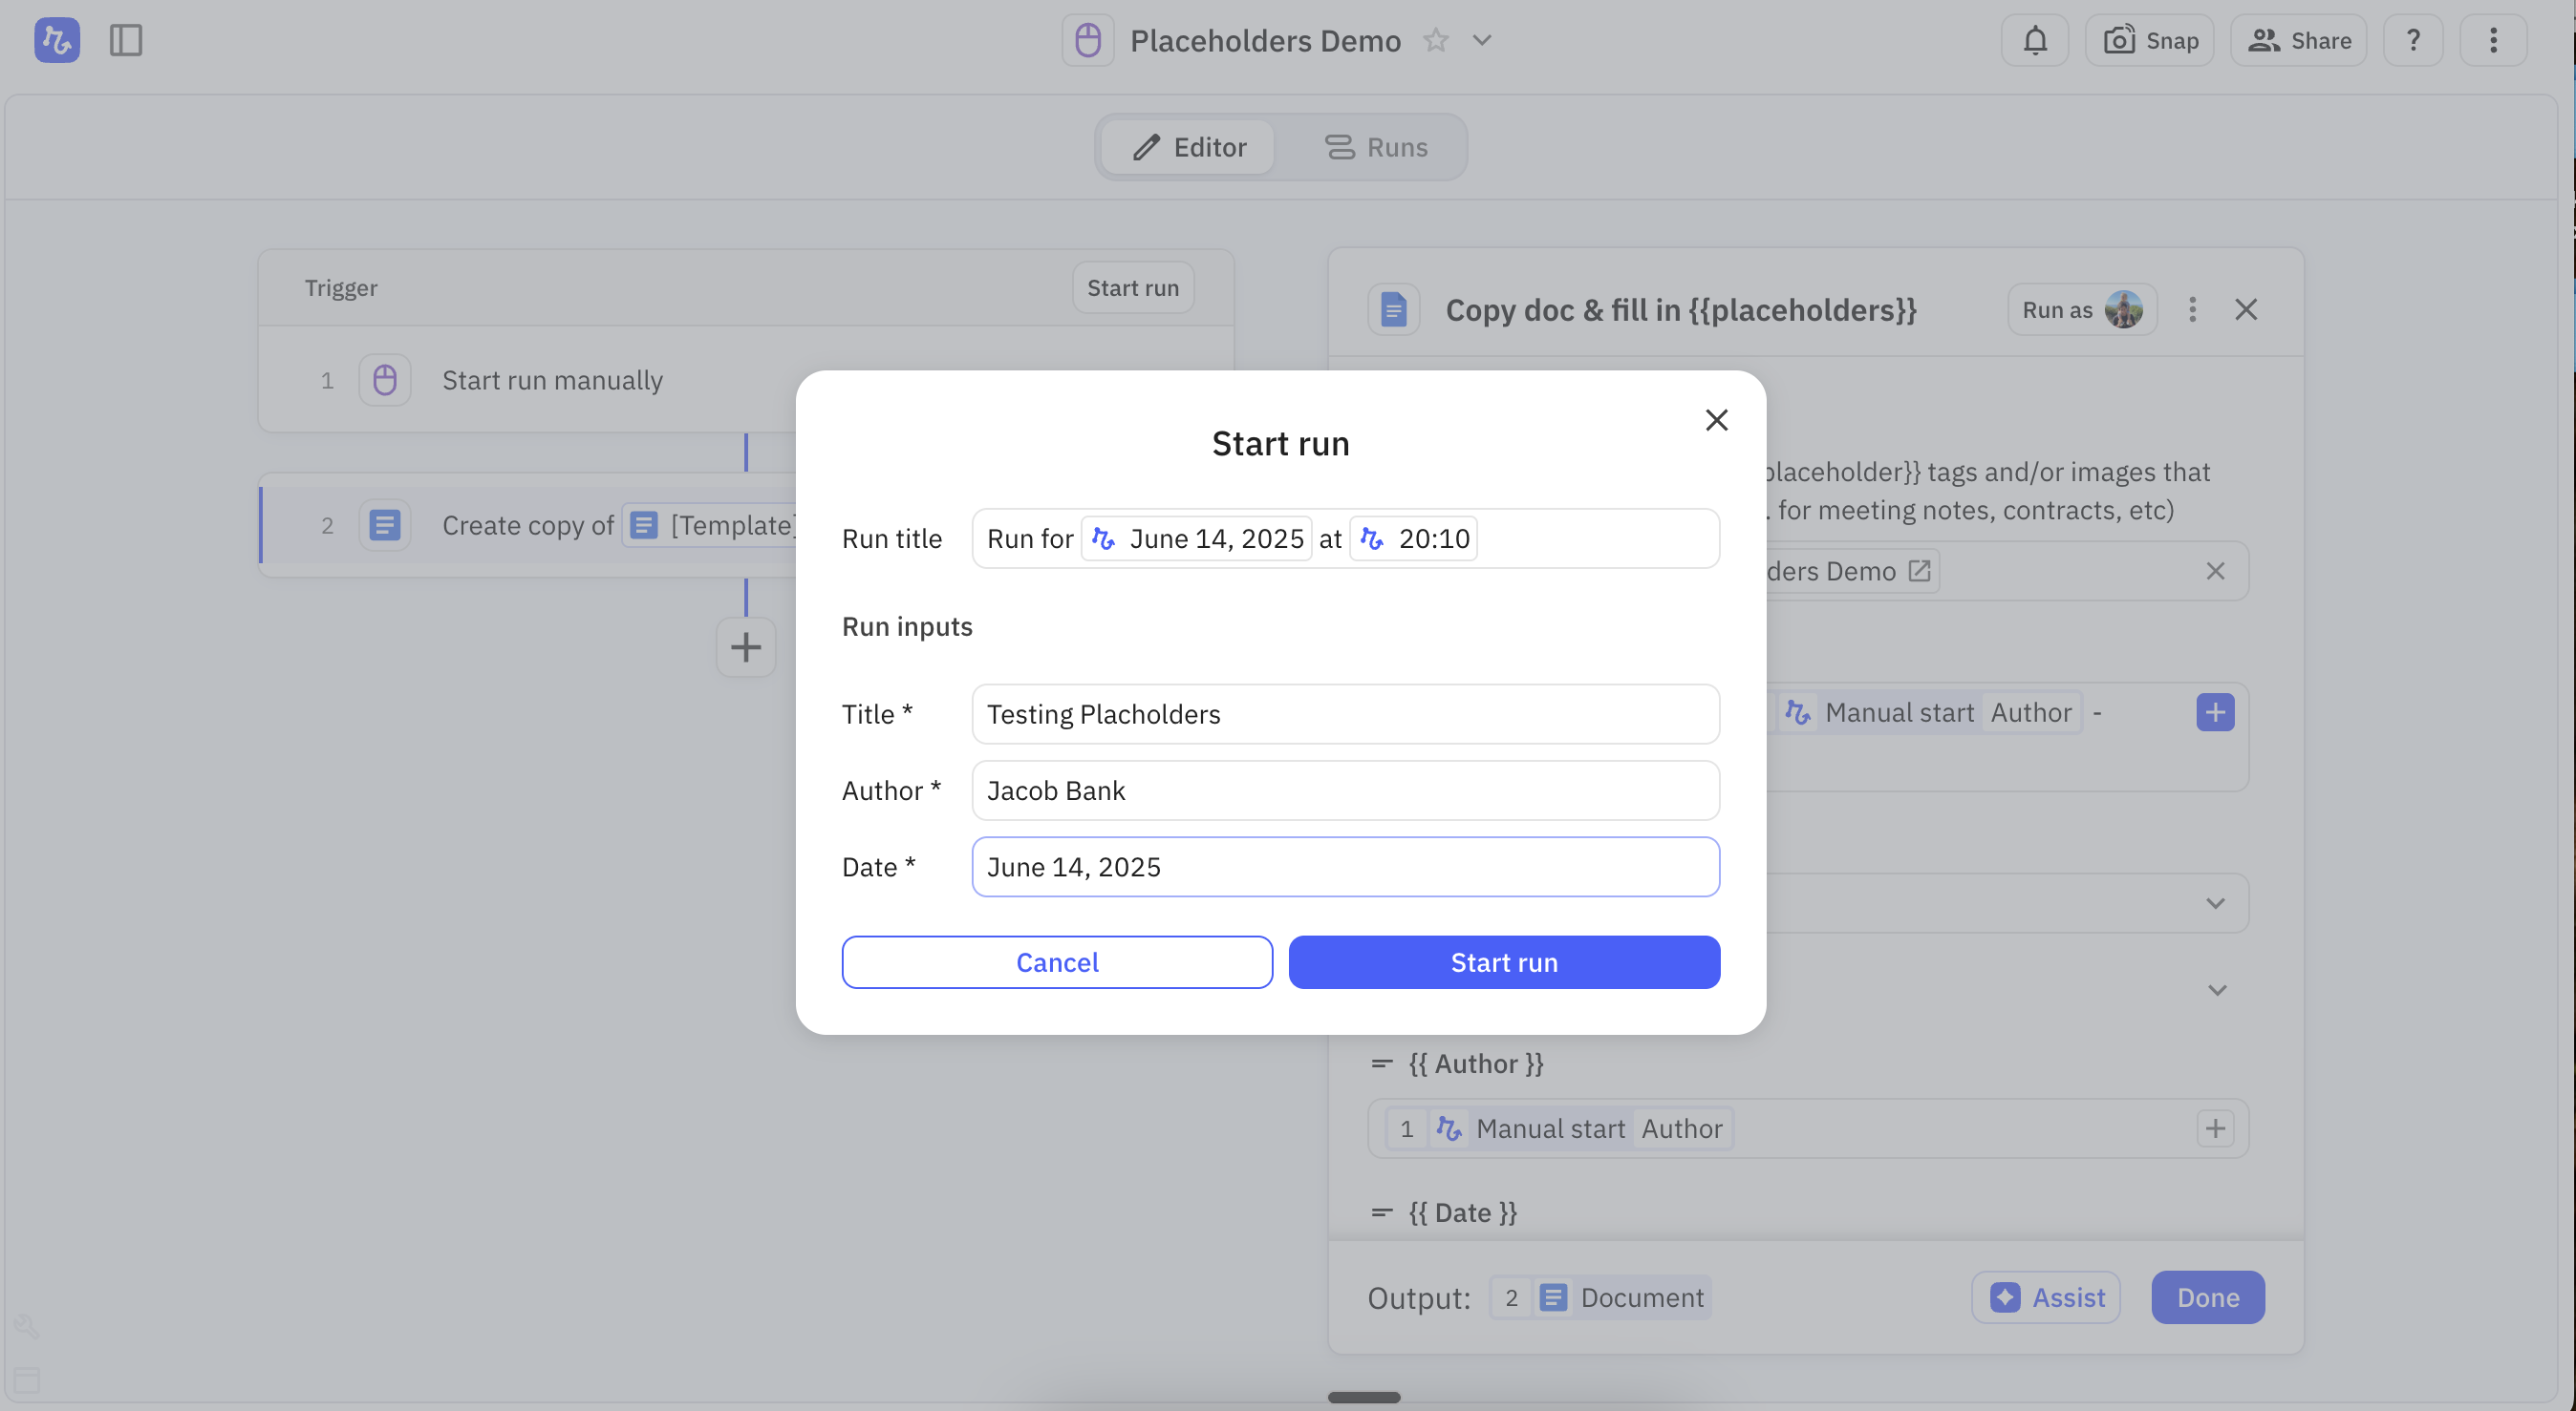Open the step options three-dot menu
Screen dimensions: 2576x1411
click(2191, 309)
